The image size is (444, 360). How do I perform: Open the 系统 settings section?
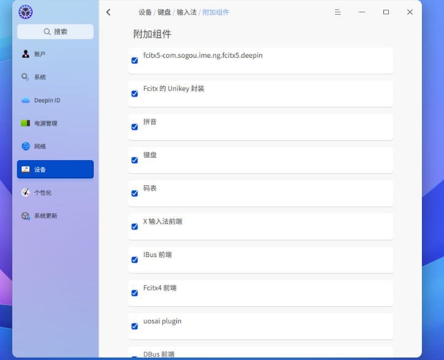click(x=55, y=77)
